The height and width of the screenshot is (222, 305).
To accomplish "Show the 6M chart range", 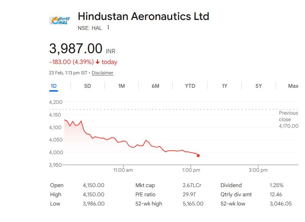I will pyautogui.click(x=155, y=86).
